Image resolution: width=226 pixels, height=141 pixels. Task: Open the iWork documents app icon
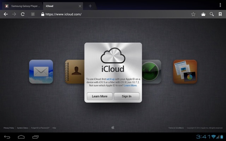[185, 72]
